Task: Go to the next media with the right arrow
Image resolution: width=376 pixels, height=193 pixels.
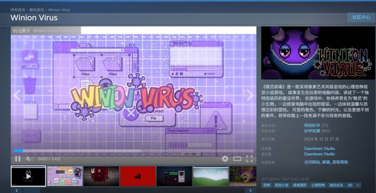Action: (x=250, y=95)
